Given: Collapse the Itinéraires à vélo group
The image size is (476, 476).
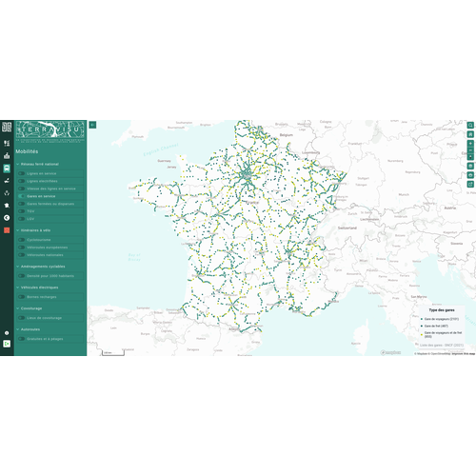Looking at the screenshot, I should [x=18, y=230].
